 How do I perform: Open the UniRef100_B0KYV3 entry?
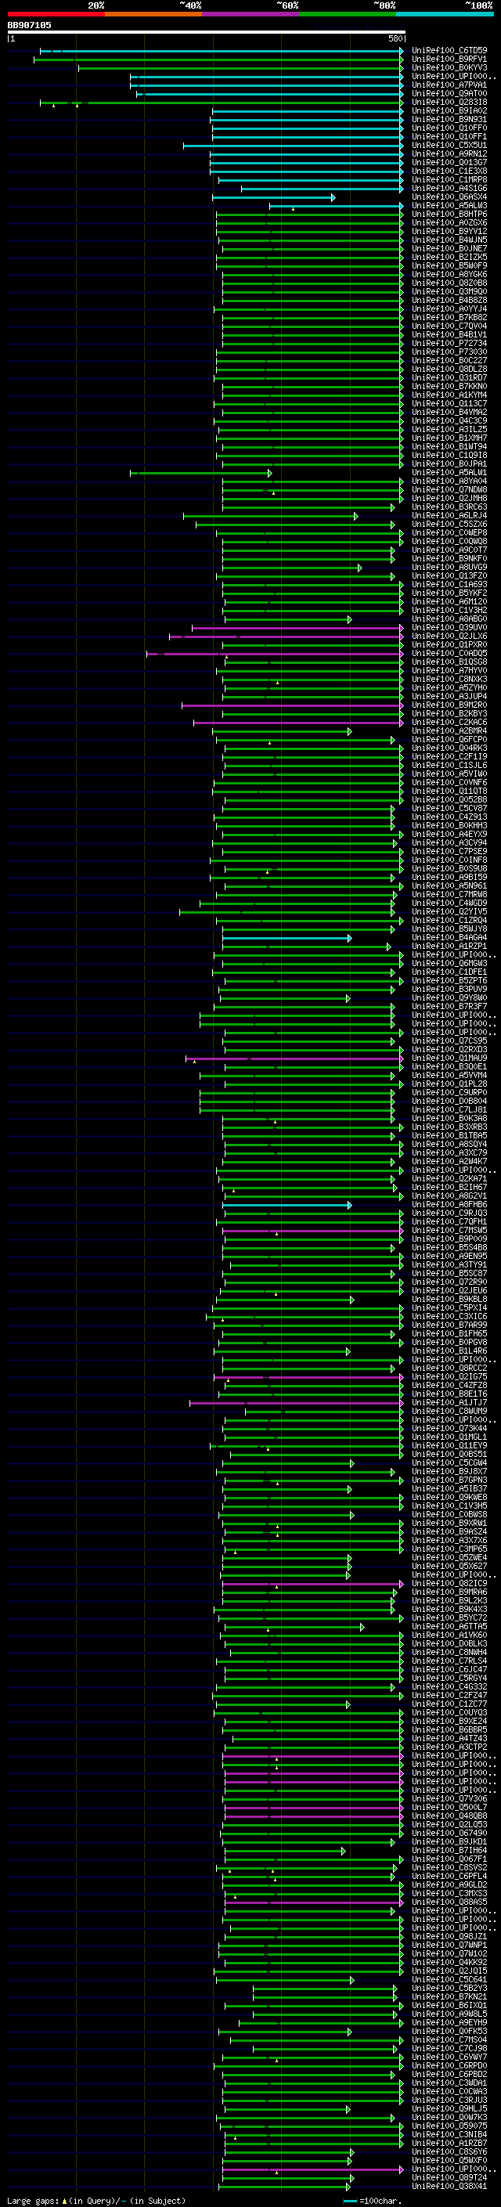pos(449,69)
